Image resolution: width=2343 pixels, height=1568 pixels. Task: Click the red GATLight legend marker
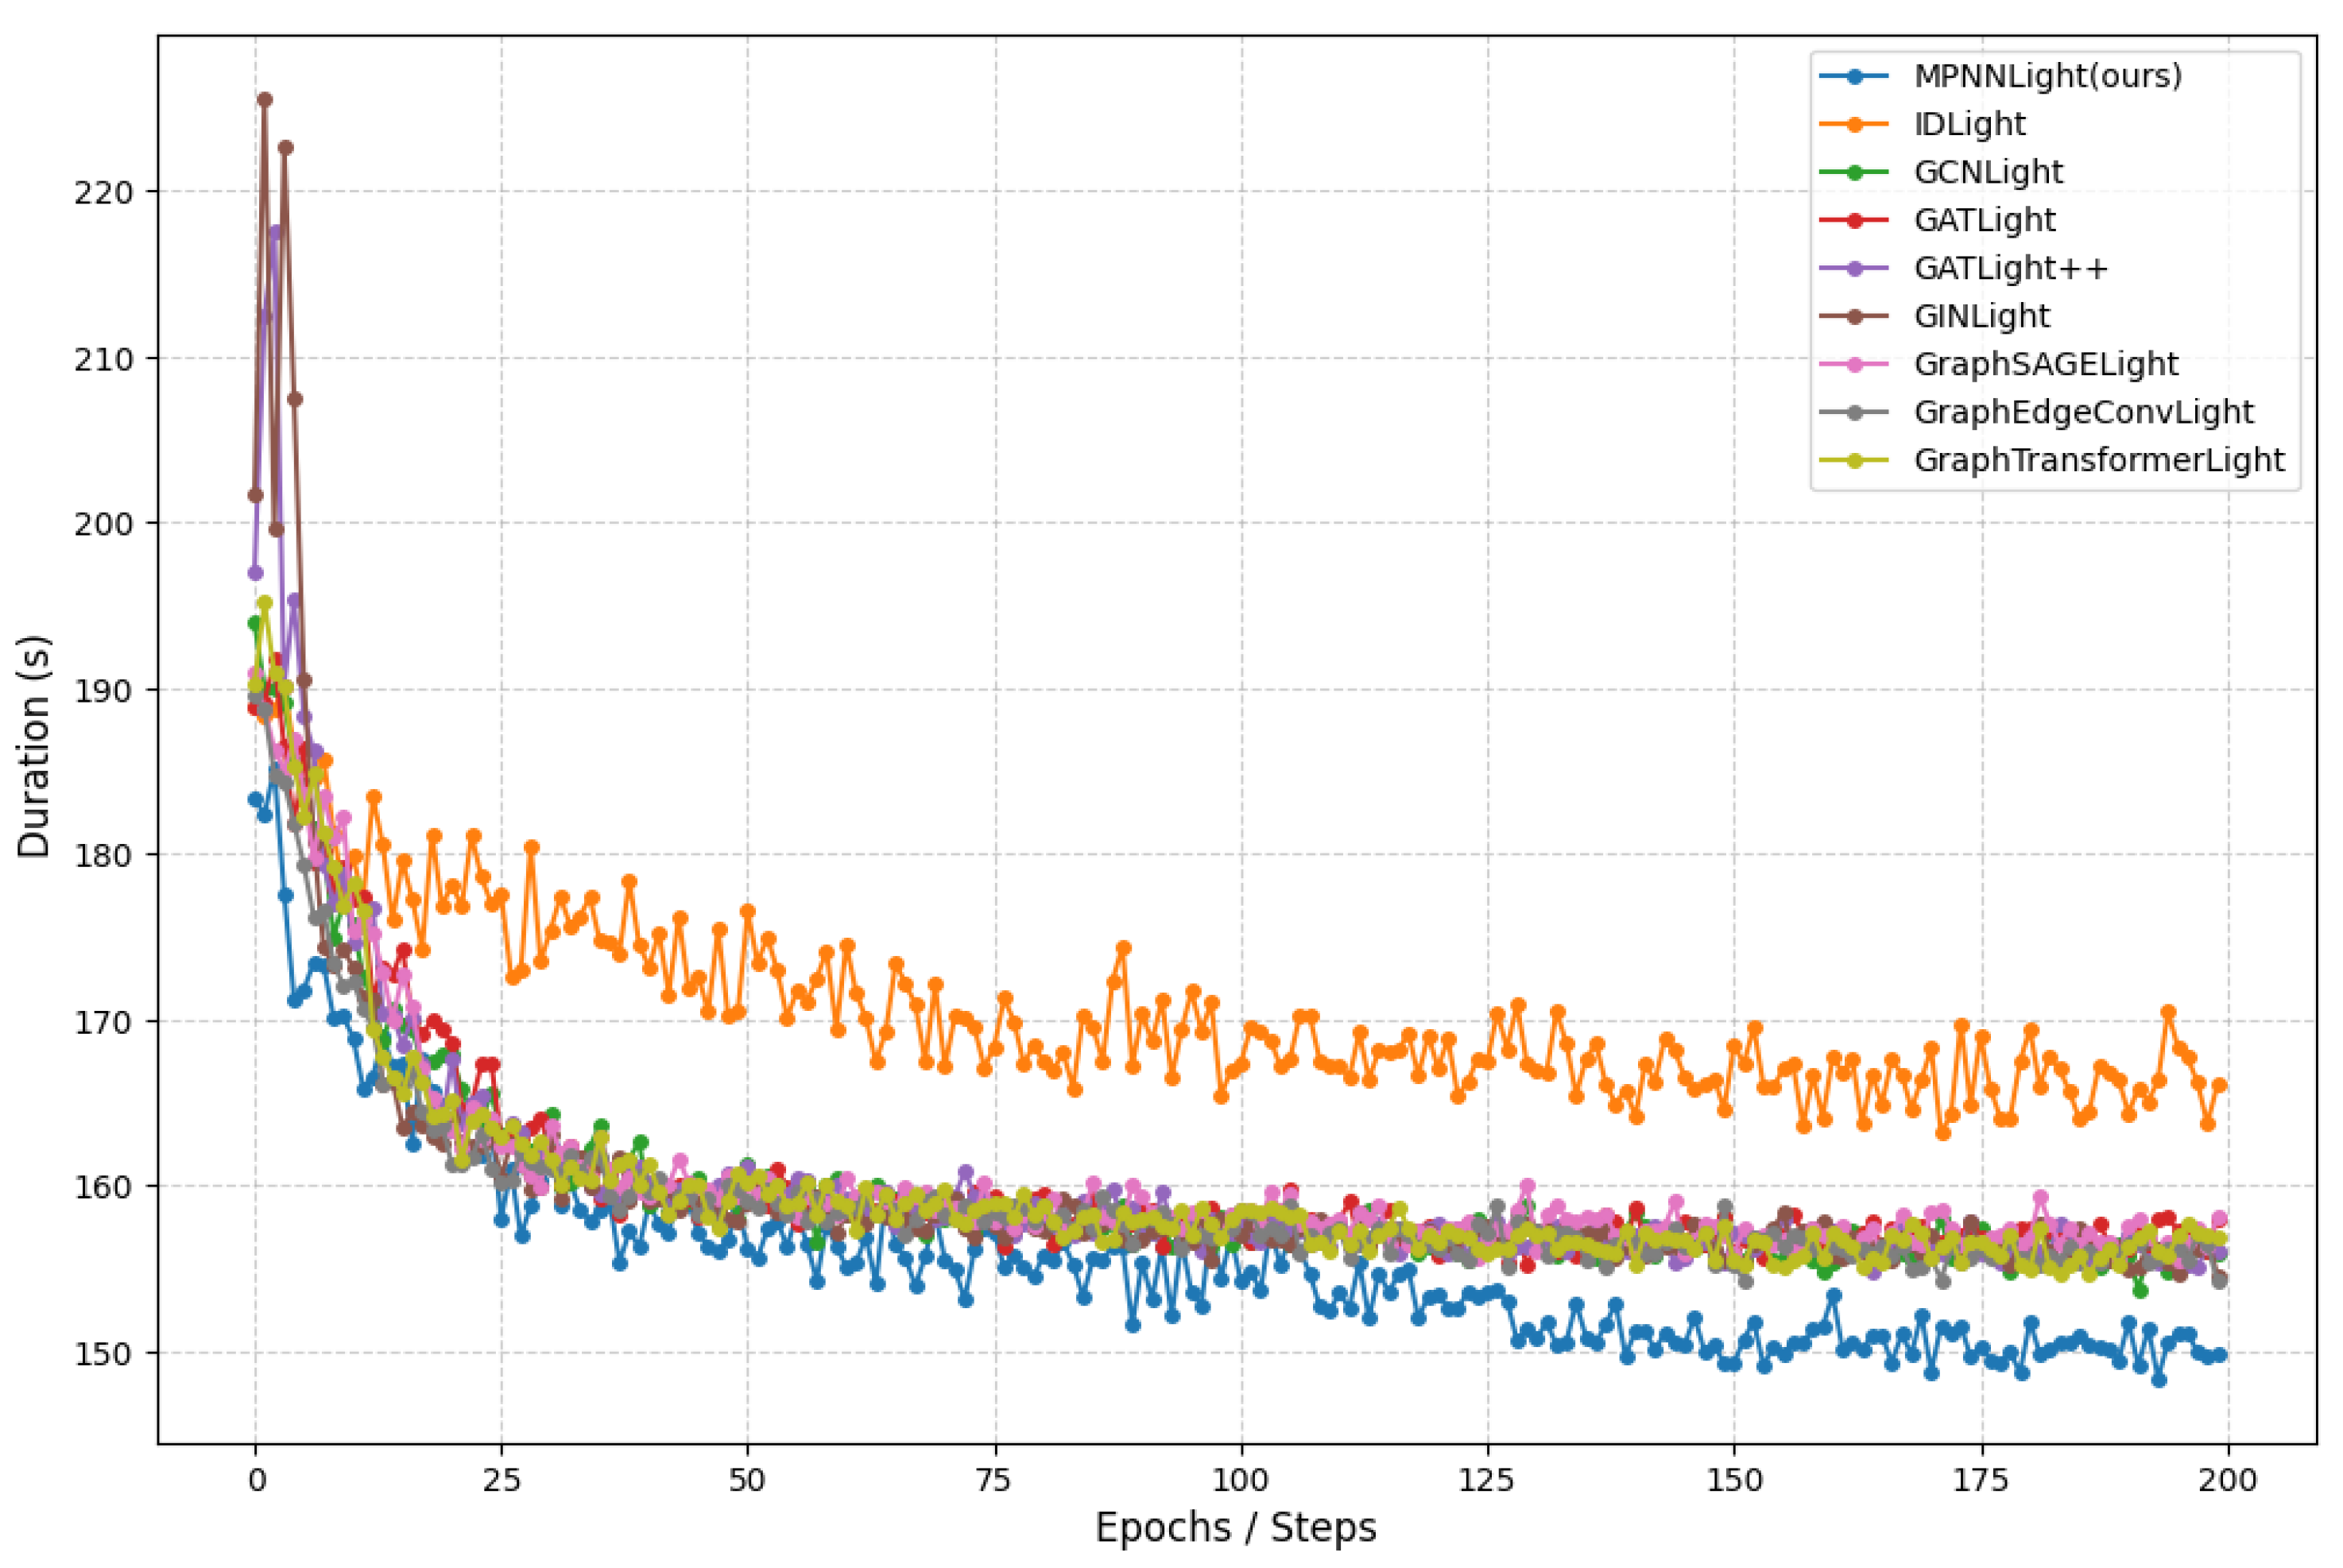click(1855, 220)
